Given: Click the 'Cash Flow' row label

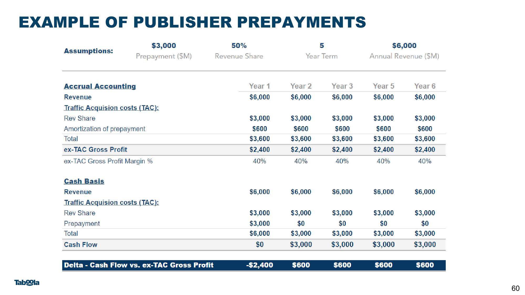Looking at the screenshot, I should pyautogui.click(x=81, y=245).
